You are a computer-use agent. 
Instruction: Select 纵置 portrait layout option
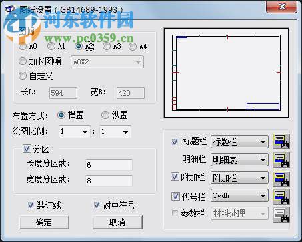pos(105,115)
